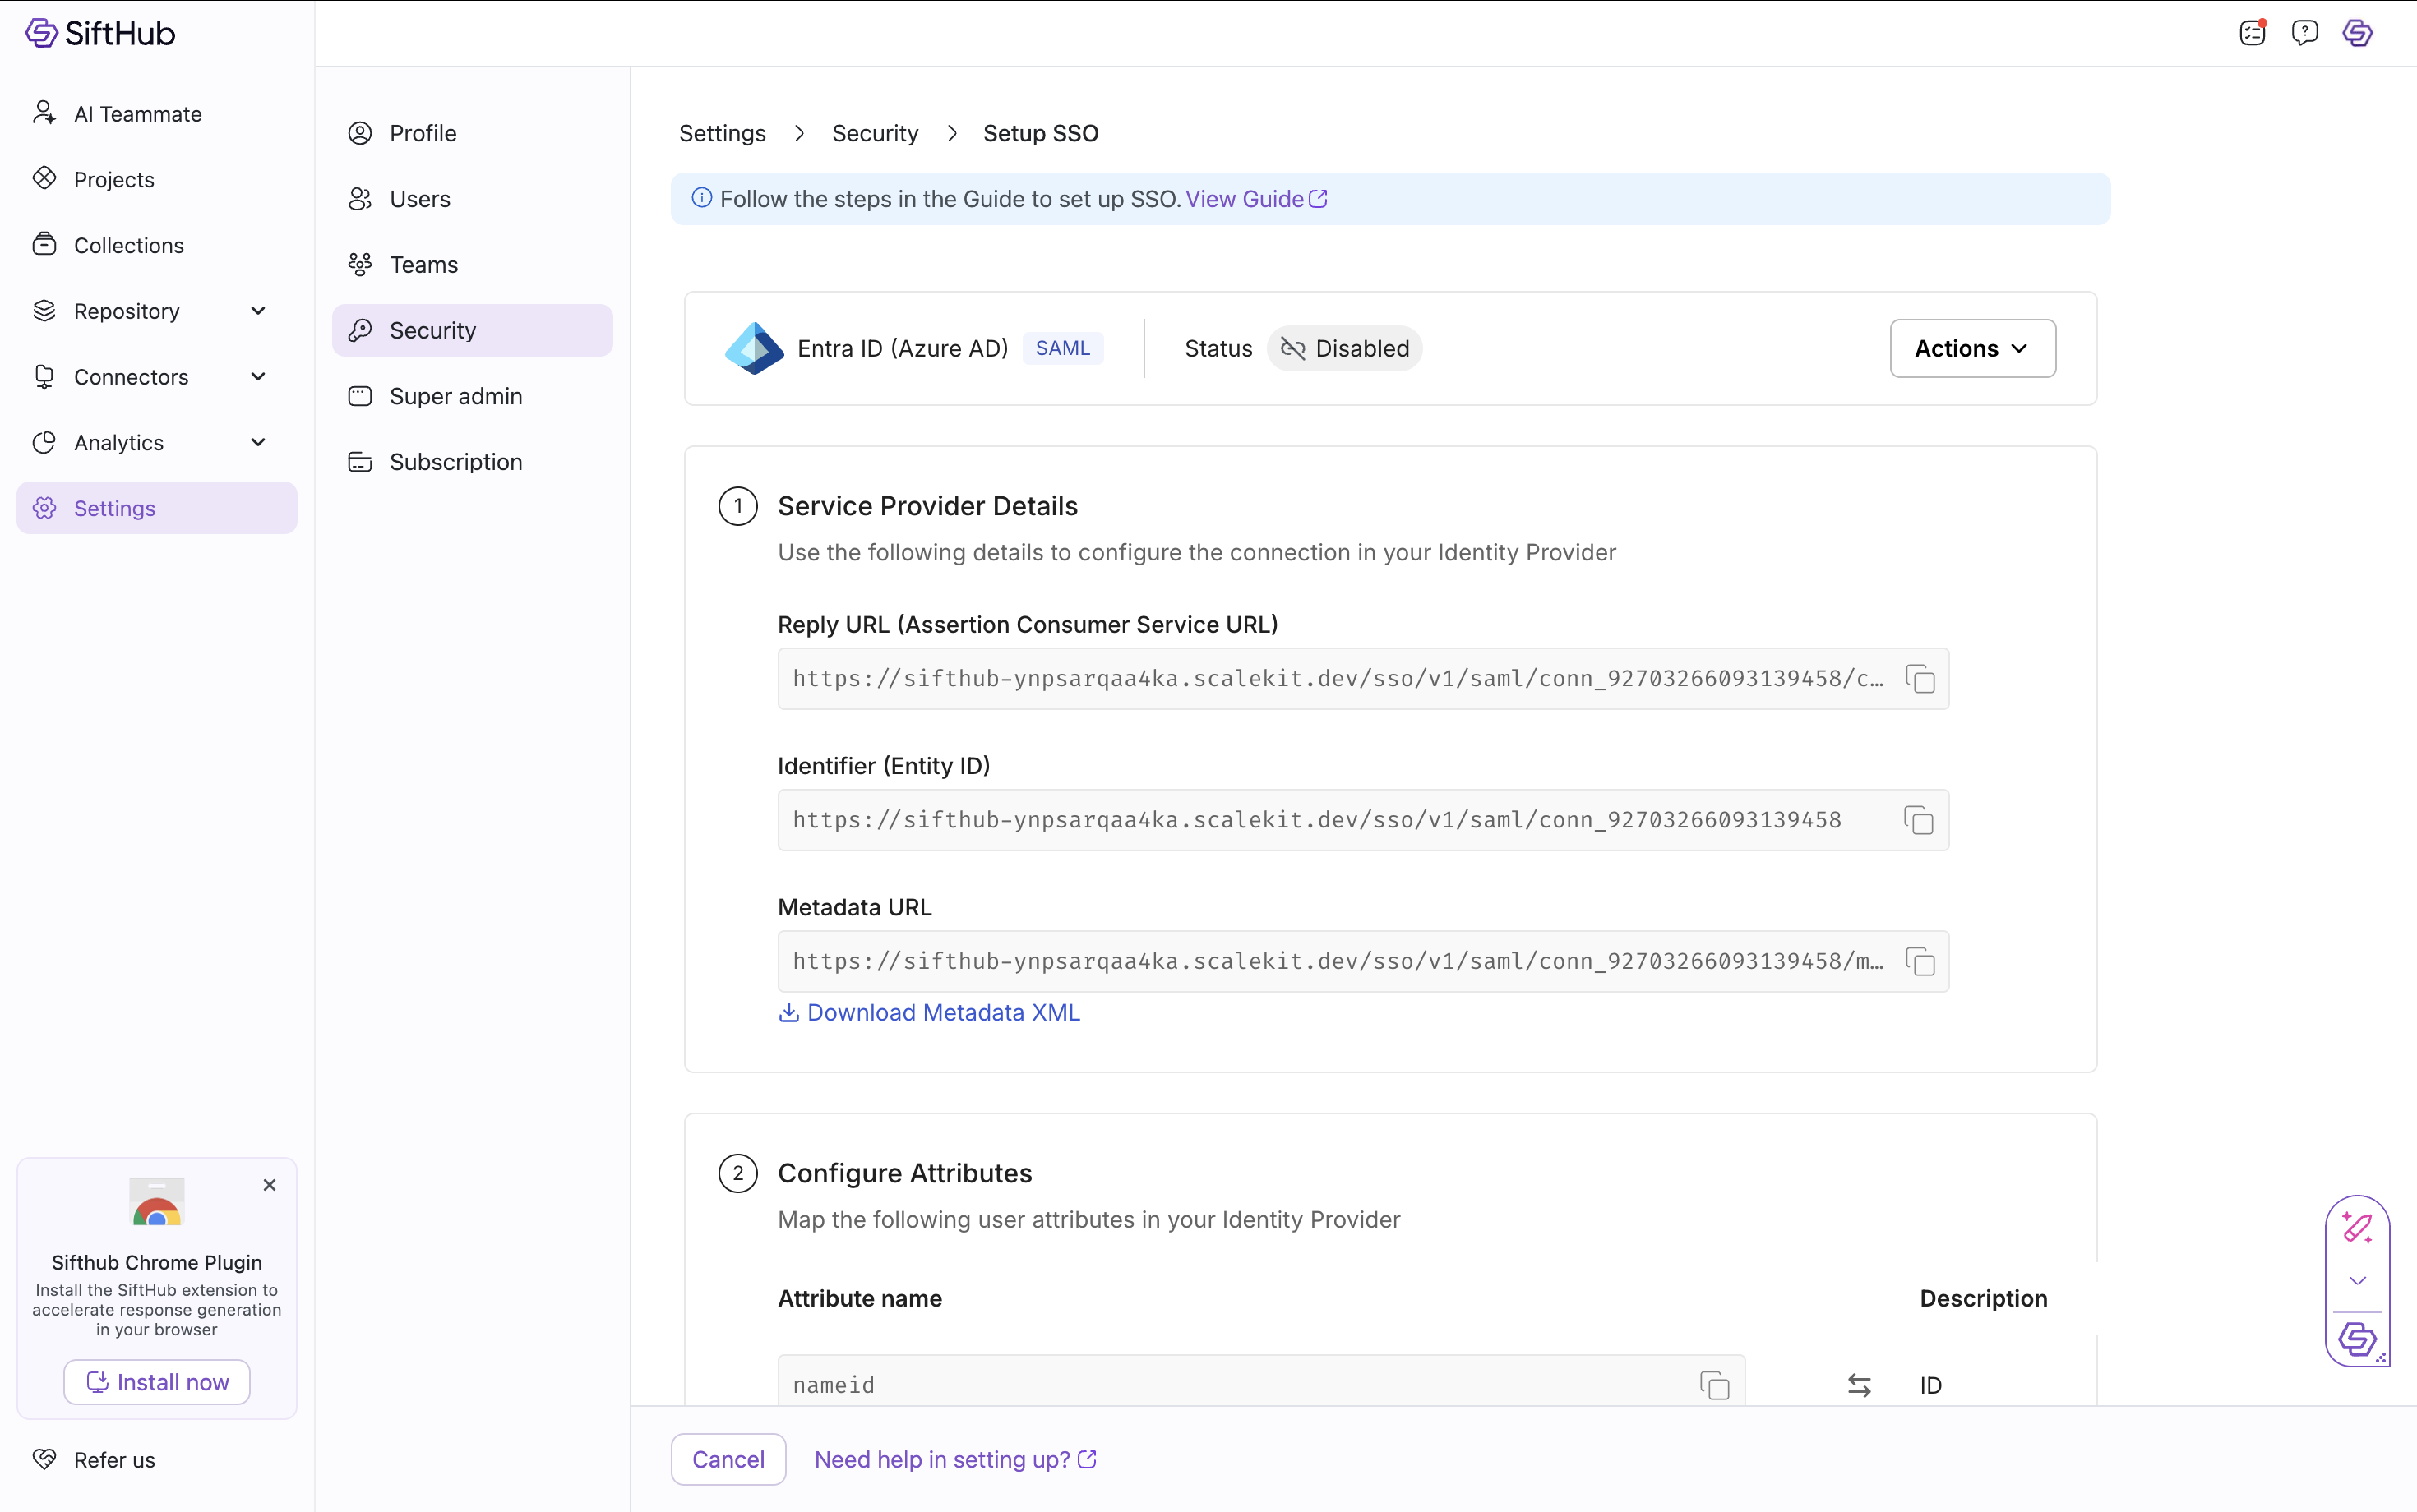Open the Actions dropdown
2417x1512 pixels.
[x=1971, y=348]
